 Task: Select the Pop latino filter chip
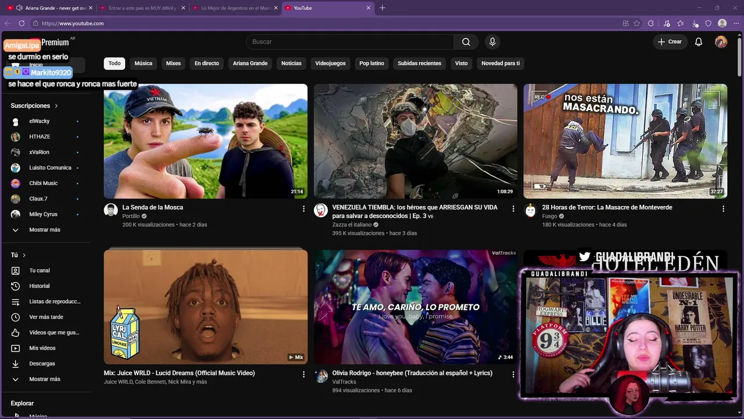[x=371, y=63]
